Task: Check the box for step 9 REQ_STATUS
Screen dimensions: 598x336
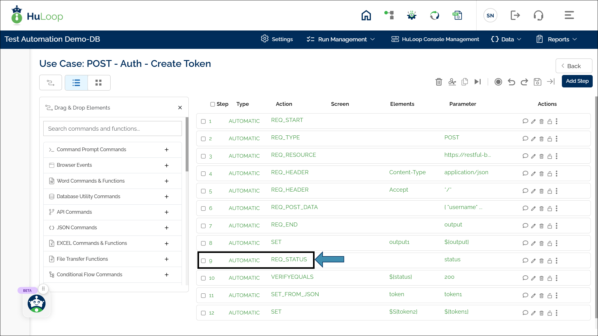Action: coord(203,261)
